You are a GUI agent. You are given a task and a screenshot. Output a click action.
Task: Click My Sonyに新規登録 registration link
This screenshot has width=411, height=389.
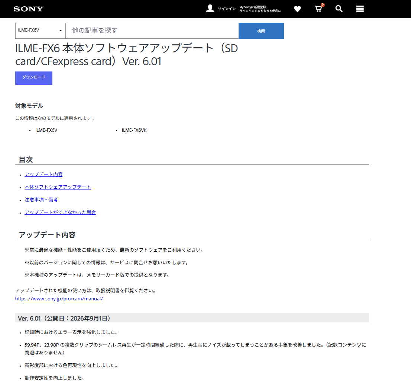tap(253, 7)
